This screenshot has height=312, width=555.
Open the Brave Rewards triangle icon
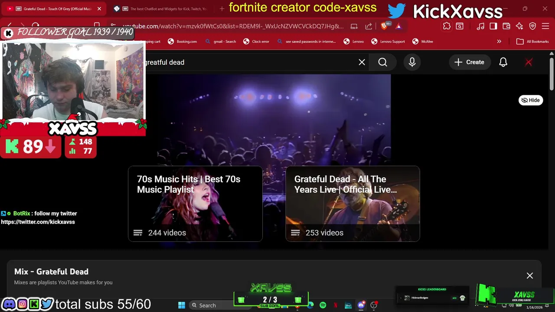398,26
